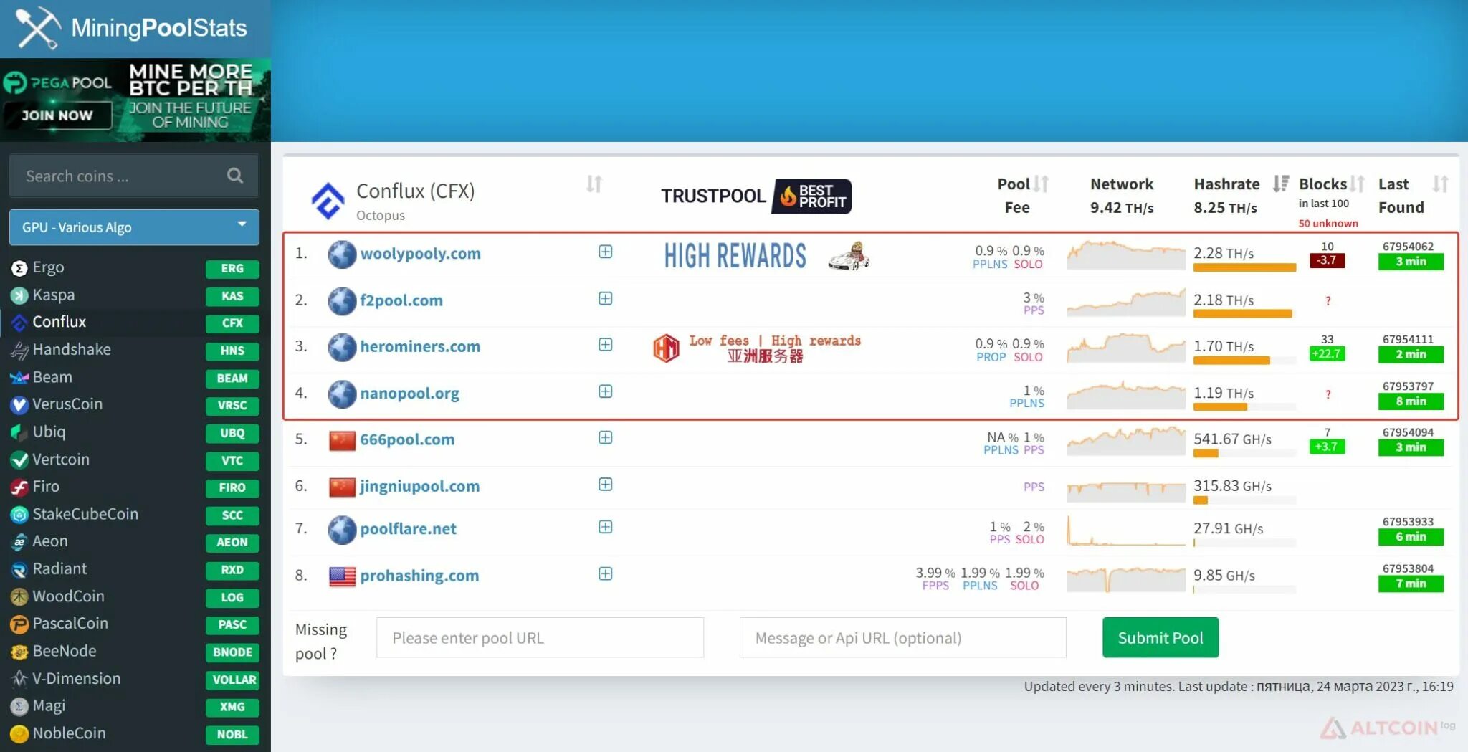Expand details for jingniupool.com with plus icon
1468x752 pixels.
606,485
